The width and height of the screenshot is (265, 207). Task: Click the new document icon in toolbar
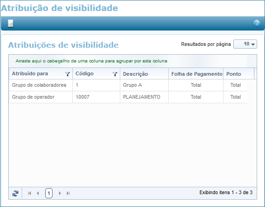pos(11,23)
